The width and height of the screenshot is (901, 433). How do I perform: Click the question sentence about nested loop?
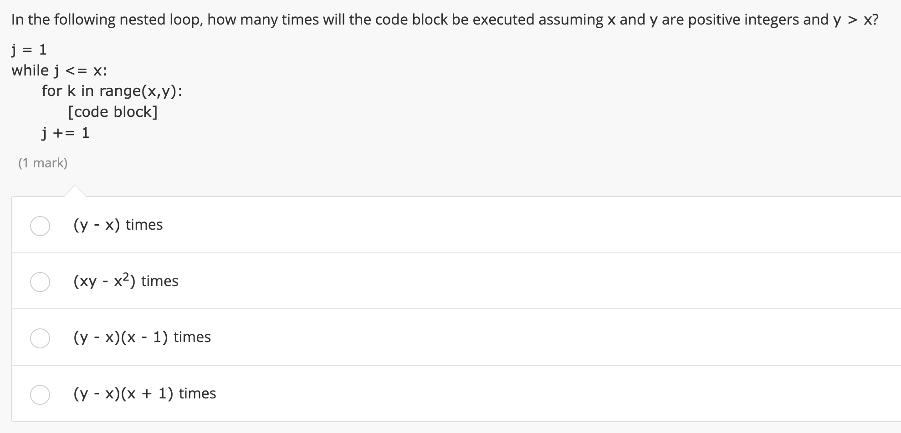tap(445, 20)
